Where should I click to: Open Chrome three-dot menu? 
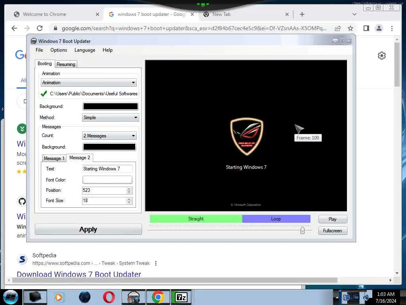[x=392, y=28]
